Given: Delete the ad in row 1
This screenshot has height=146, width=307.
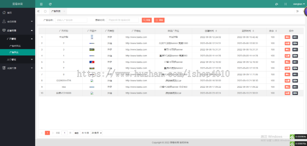Looking at the screenshot, I should (295, 37).
